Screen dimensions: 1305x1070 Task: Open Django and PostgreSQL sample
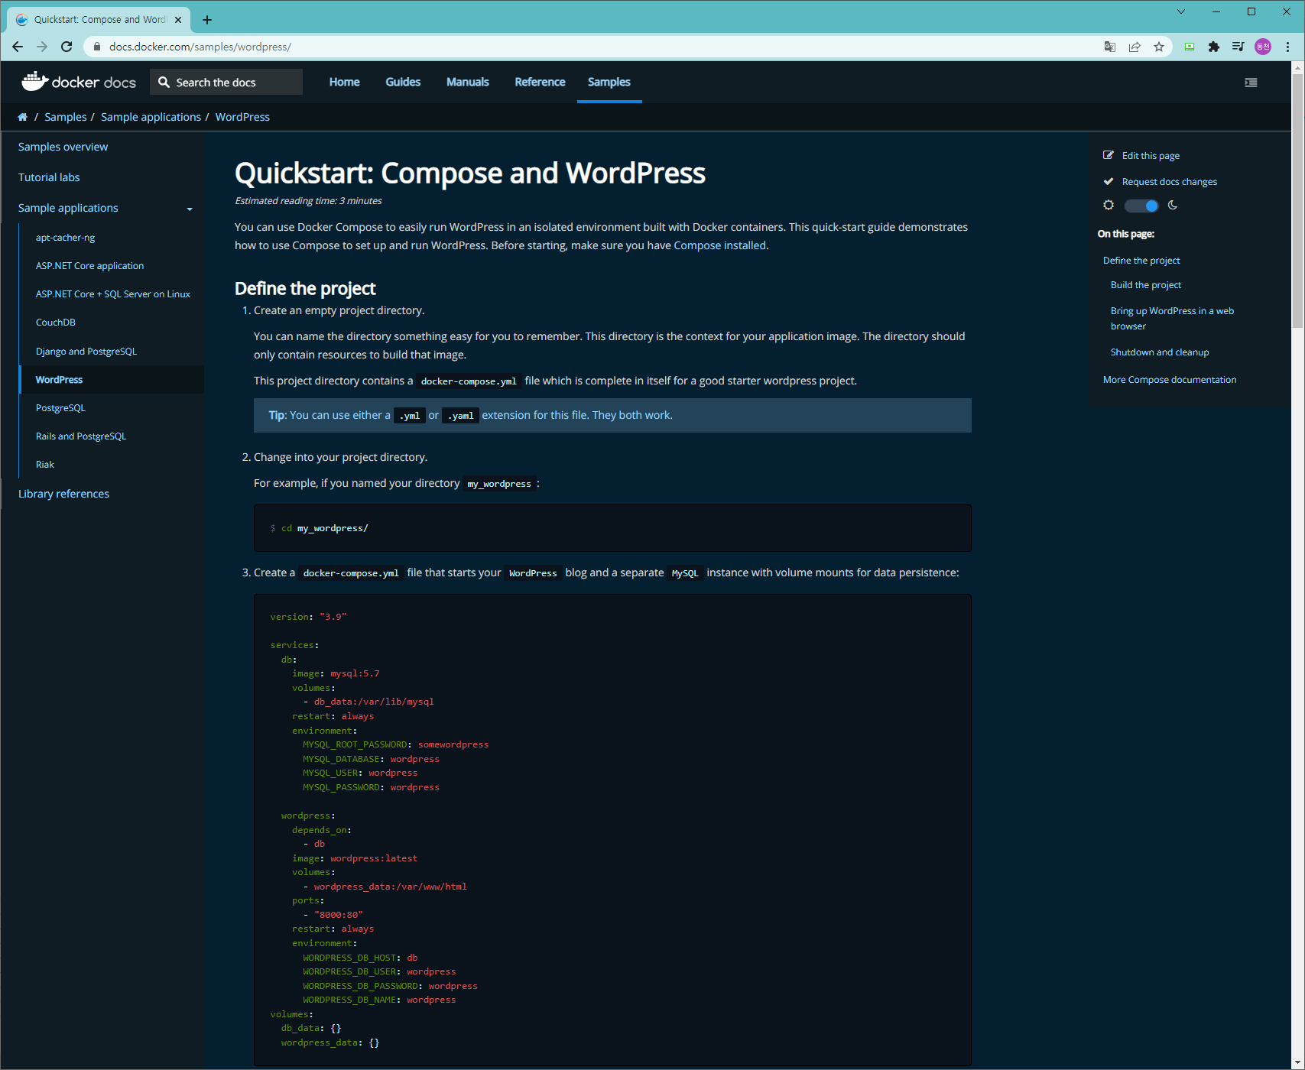pos(86,352)
